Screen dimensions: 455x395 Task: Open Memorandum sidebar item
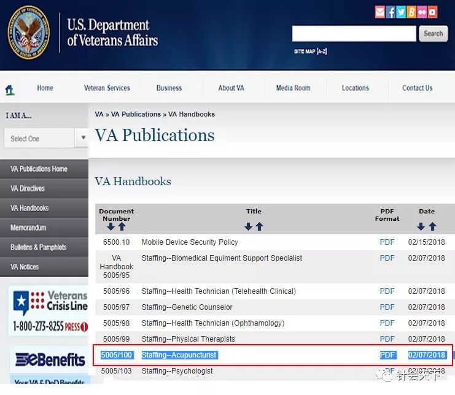pos(44,228)
